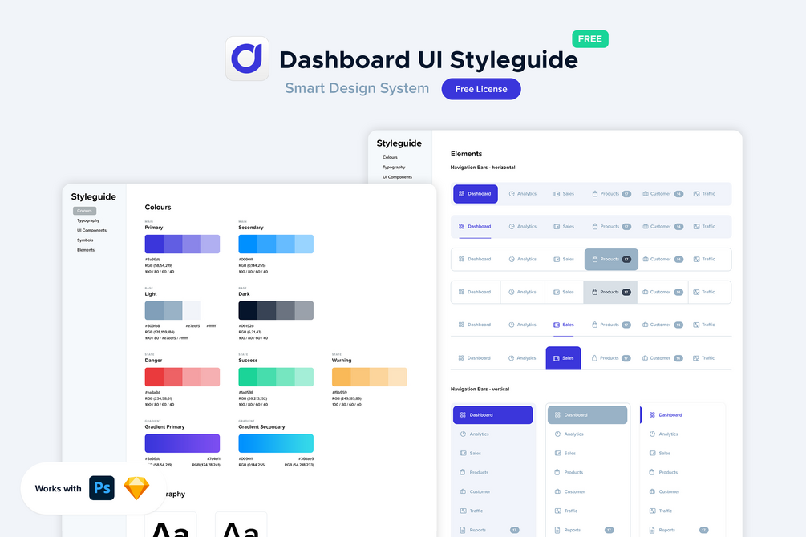Image resolution: width=806 pixels, height=537 pixels.
Task: Click Products icon under purple filled vertical Dashboard
Action: click(x=463, y=472)
